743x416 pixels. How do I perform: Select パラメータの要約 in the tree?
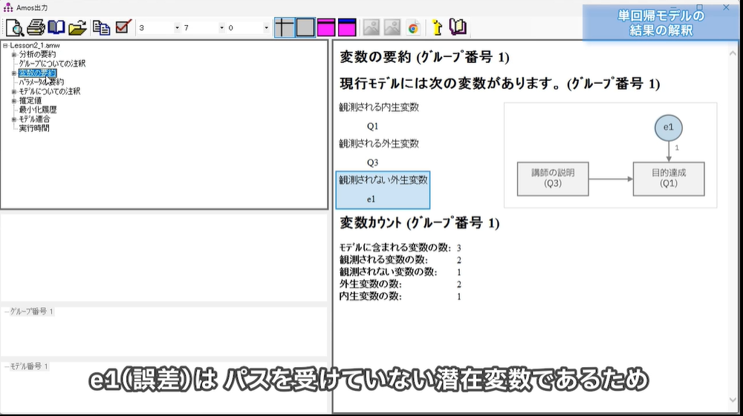pos(41,82)
